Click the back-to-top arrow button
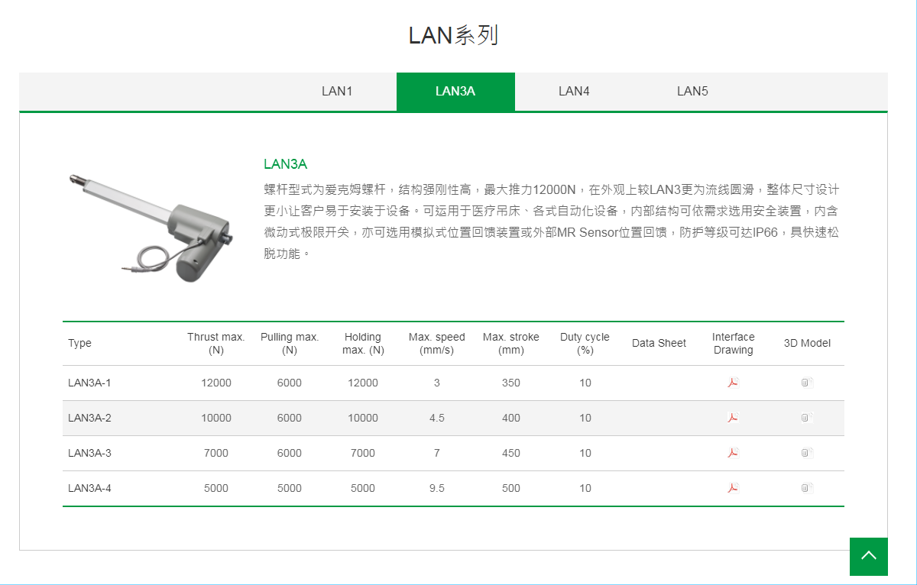 (869, 557)
